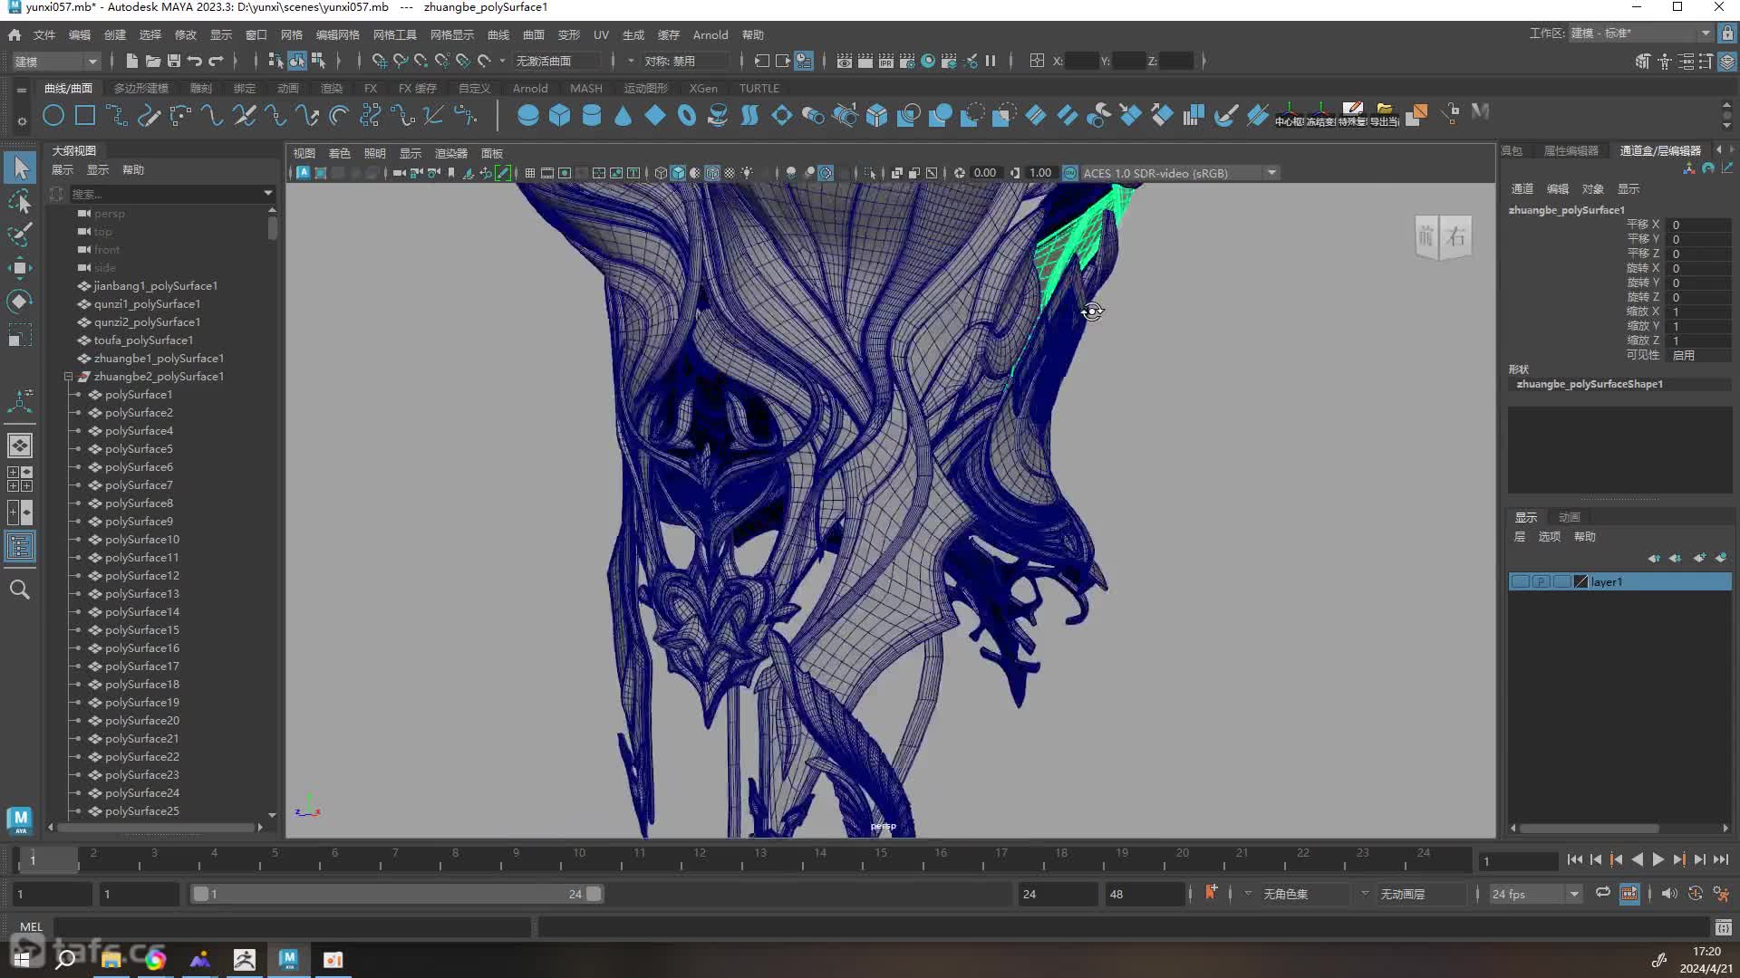Open the outliner search filter dropdown
The width and height of the screenshot is (1740, 978).
267,193
